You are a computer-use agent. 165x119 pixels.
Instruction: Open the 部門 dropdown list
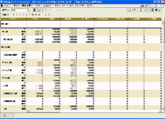tap(28, 10)
